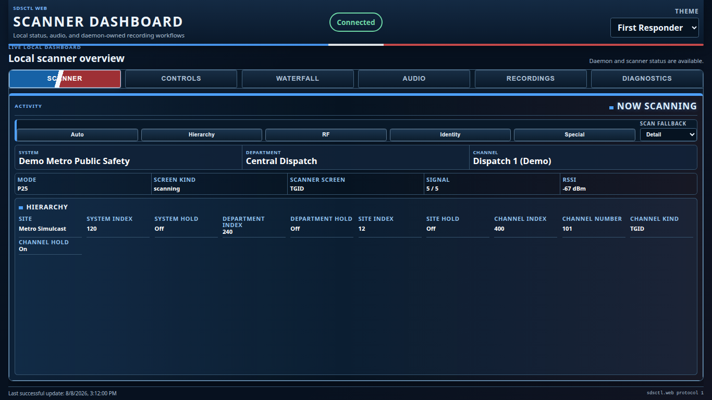Open the Waterfall tab

click(298, 79)
